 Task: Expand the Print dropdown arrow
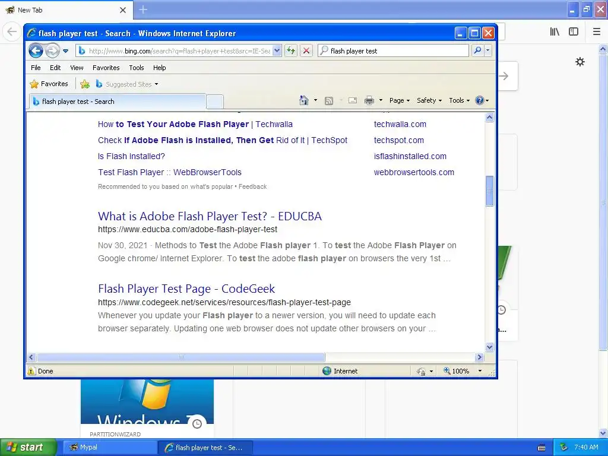[381, 100]
